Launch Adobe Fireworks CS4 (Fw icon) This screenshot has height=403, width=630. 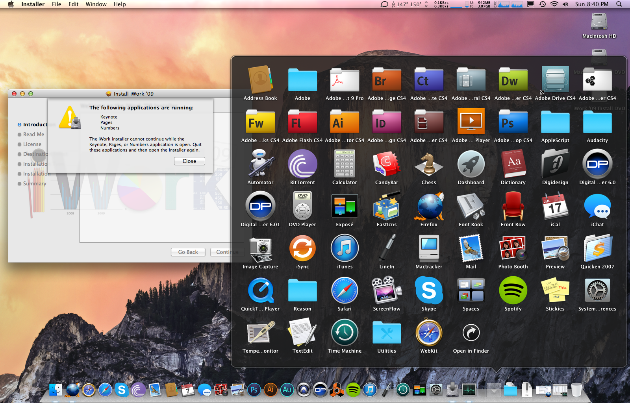click(x=260, y=122)
